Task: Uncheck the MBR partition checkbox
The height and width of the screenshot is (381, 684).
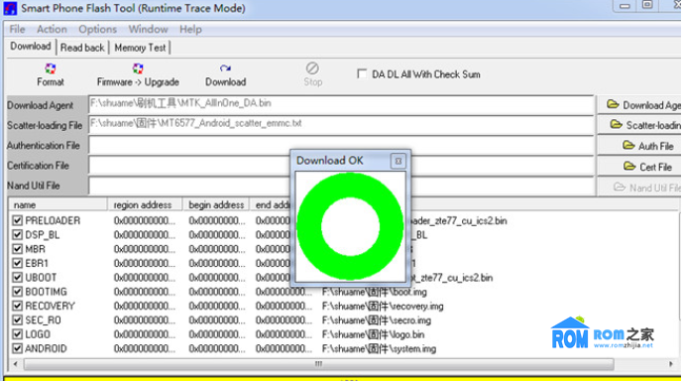Action: tap(17, 249)
